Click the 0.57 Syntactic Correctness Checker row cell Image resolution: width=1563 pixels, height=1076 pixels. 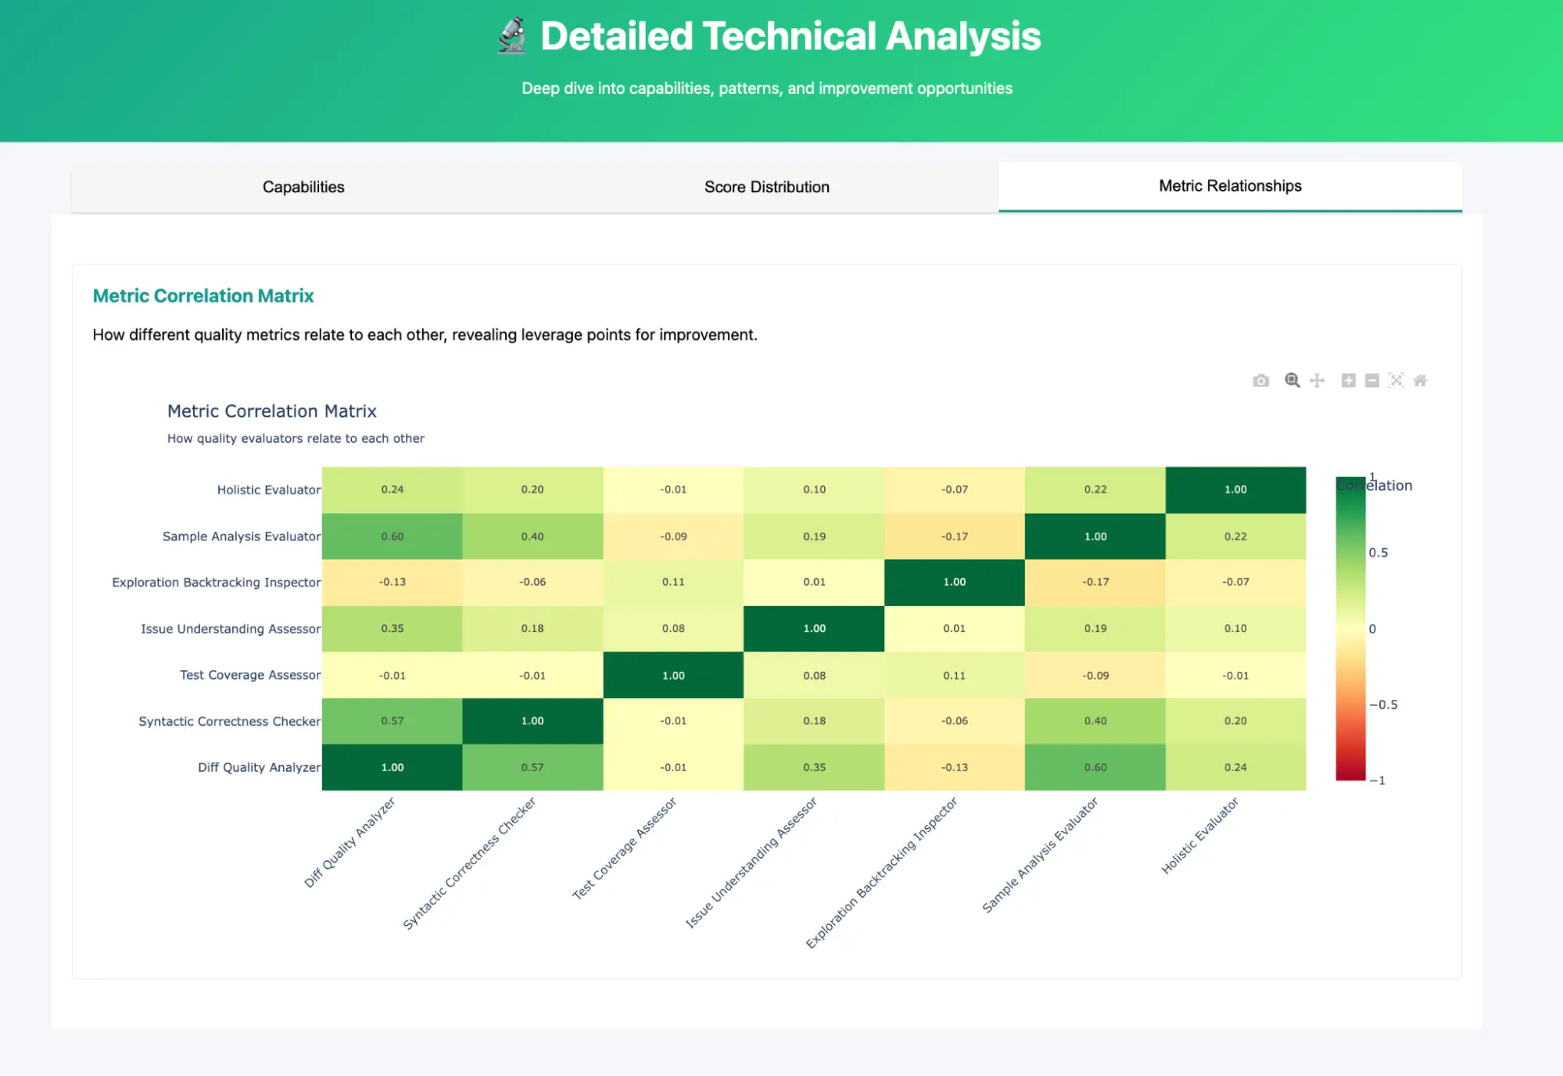(392, 721)
